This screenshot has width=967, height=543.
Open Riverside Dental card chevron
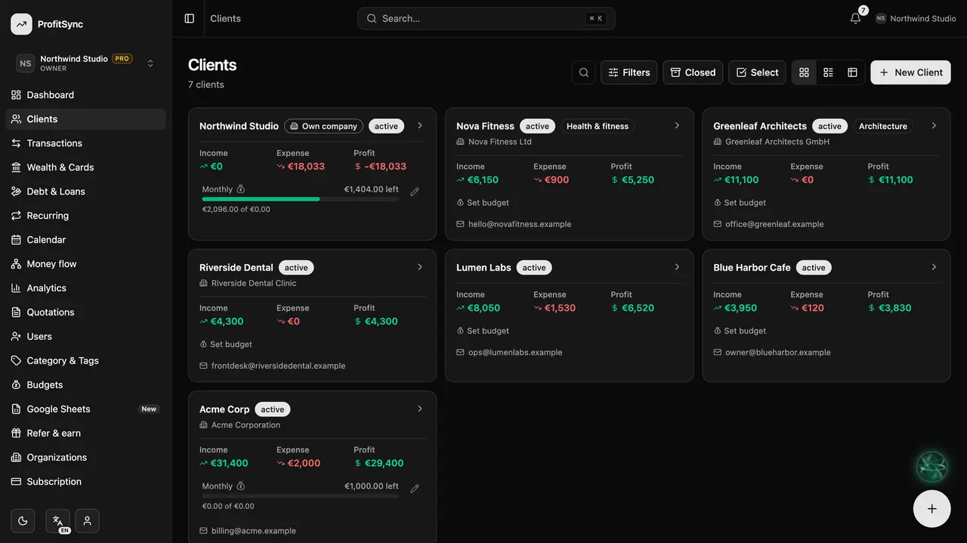coord(420,267)
